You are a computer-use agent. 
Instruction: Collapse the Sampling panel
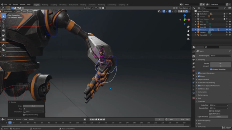[x=202, y=60]
